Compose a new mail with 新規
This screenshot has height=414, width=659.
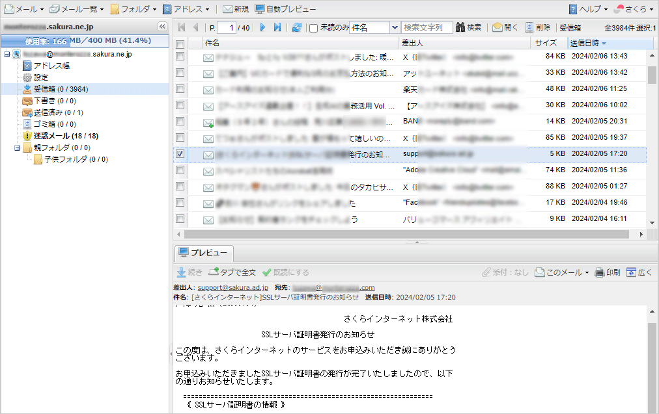coord(236,9)
